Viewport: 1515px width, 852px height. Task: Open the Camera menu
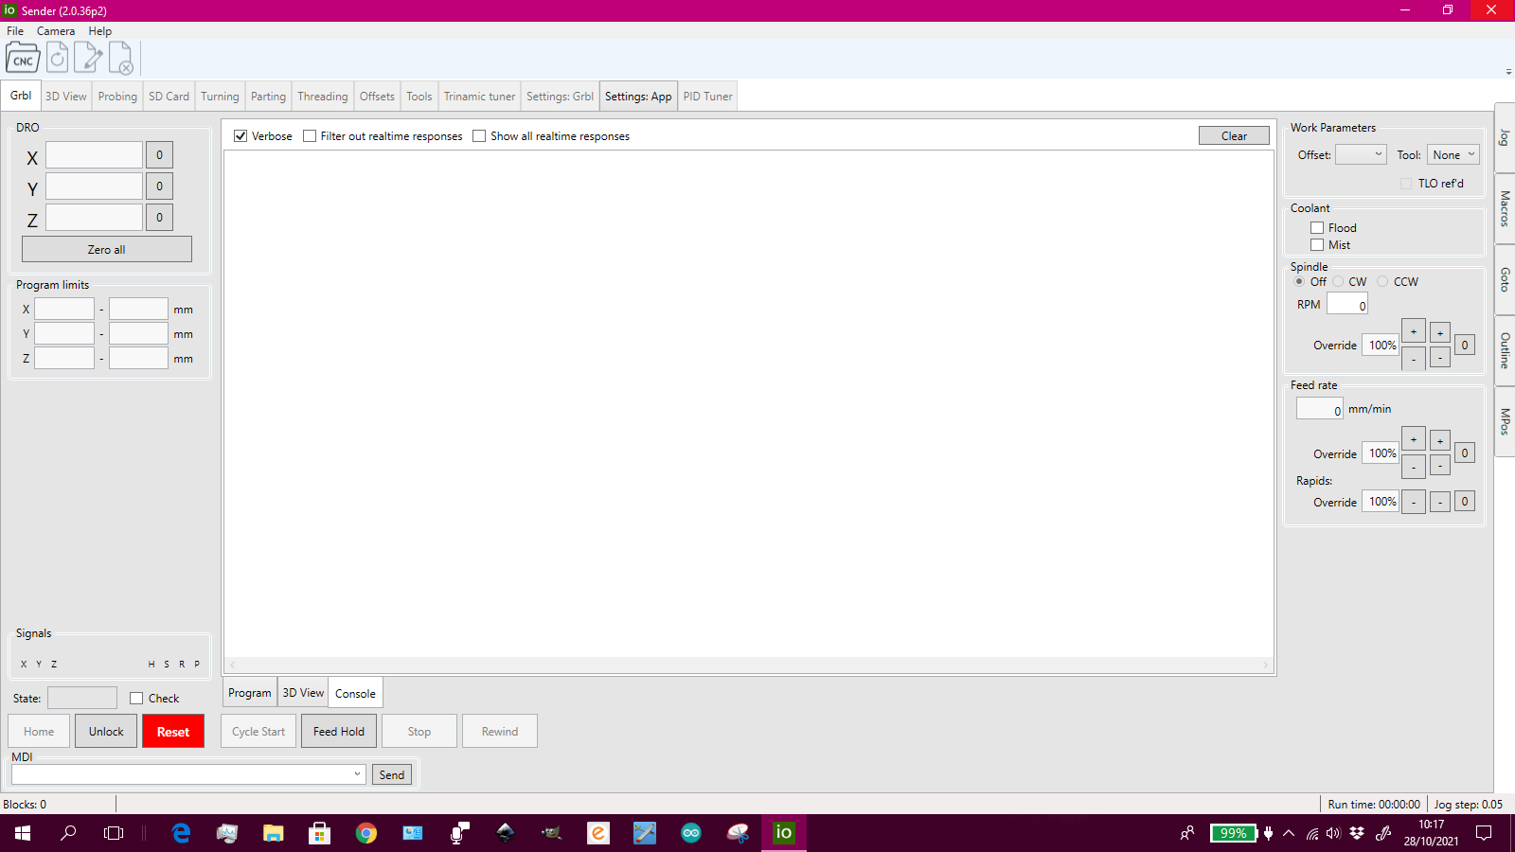56,31
